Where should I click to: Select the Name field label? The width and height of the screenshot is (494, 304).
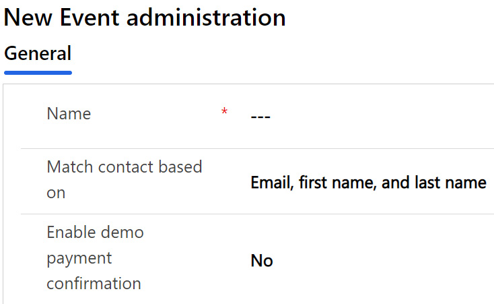pyautogui.click(x=69, y=114)
